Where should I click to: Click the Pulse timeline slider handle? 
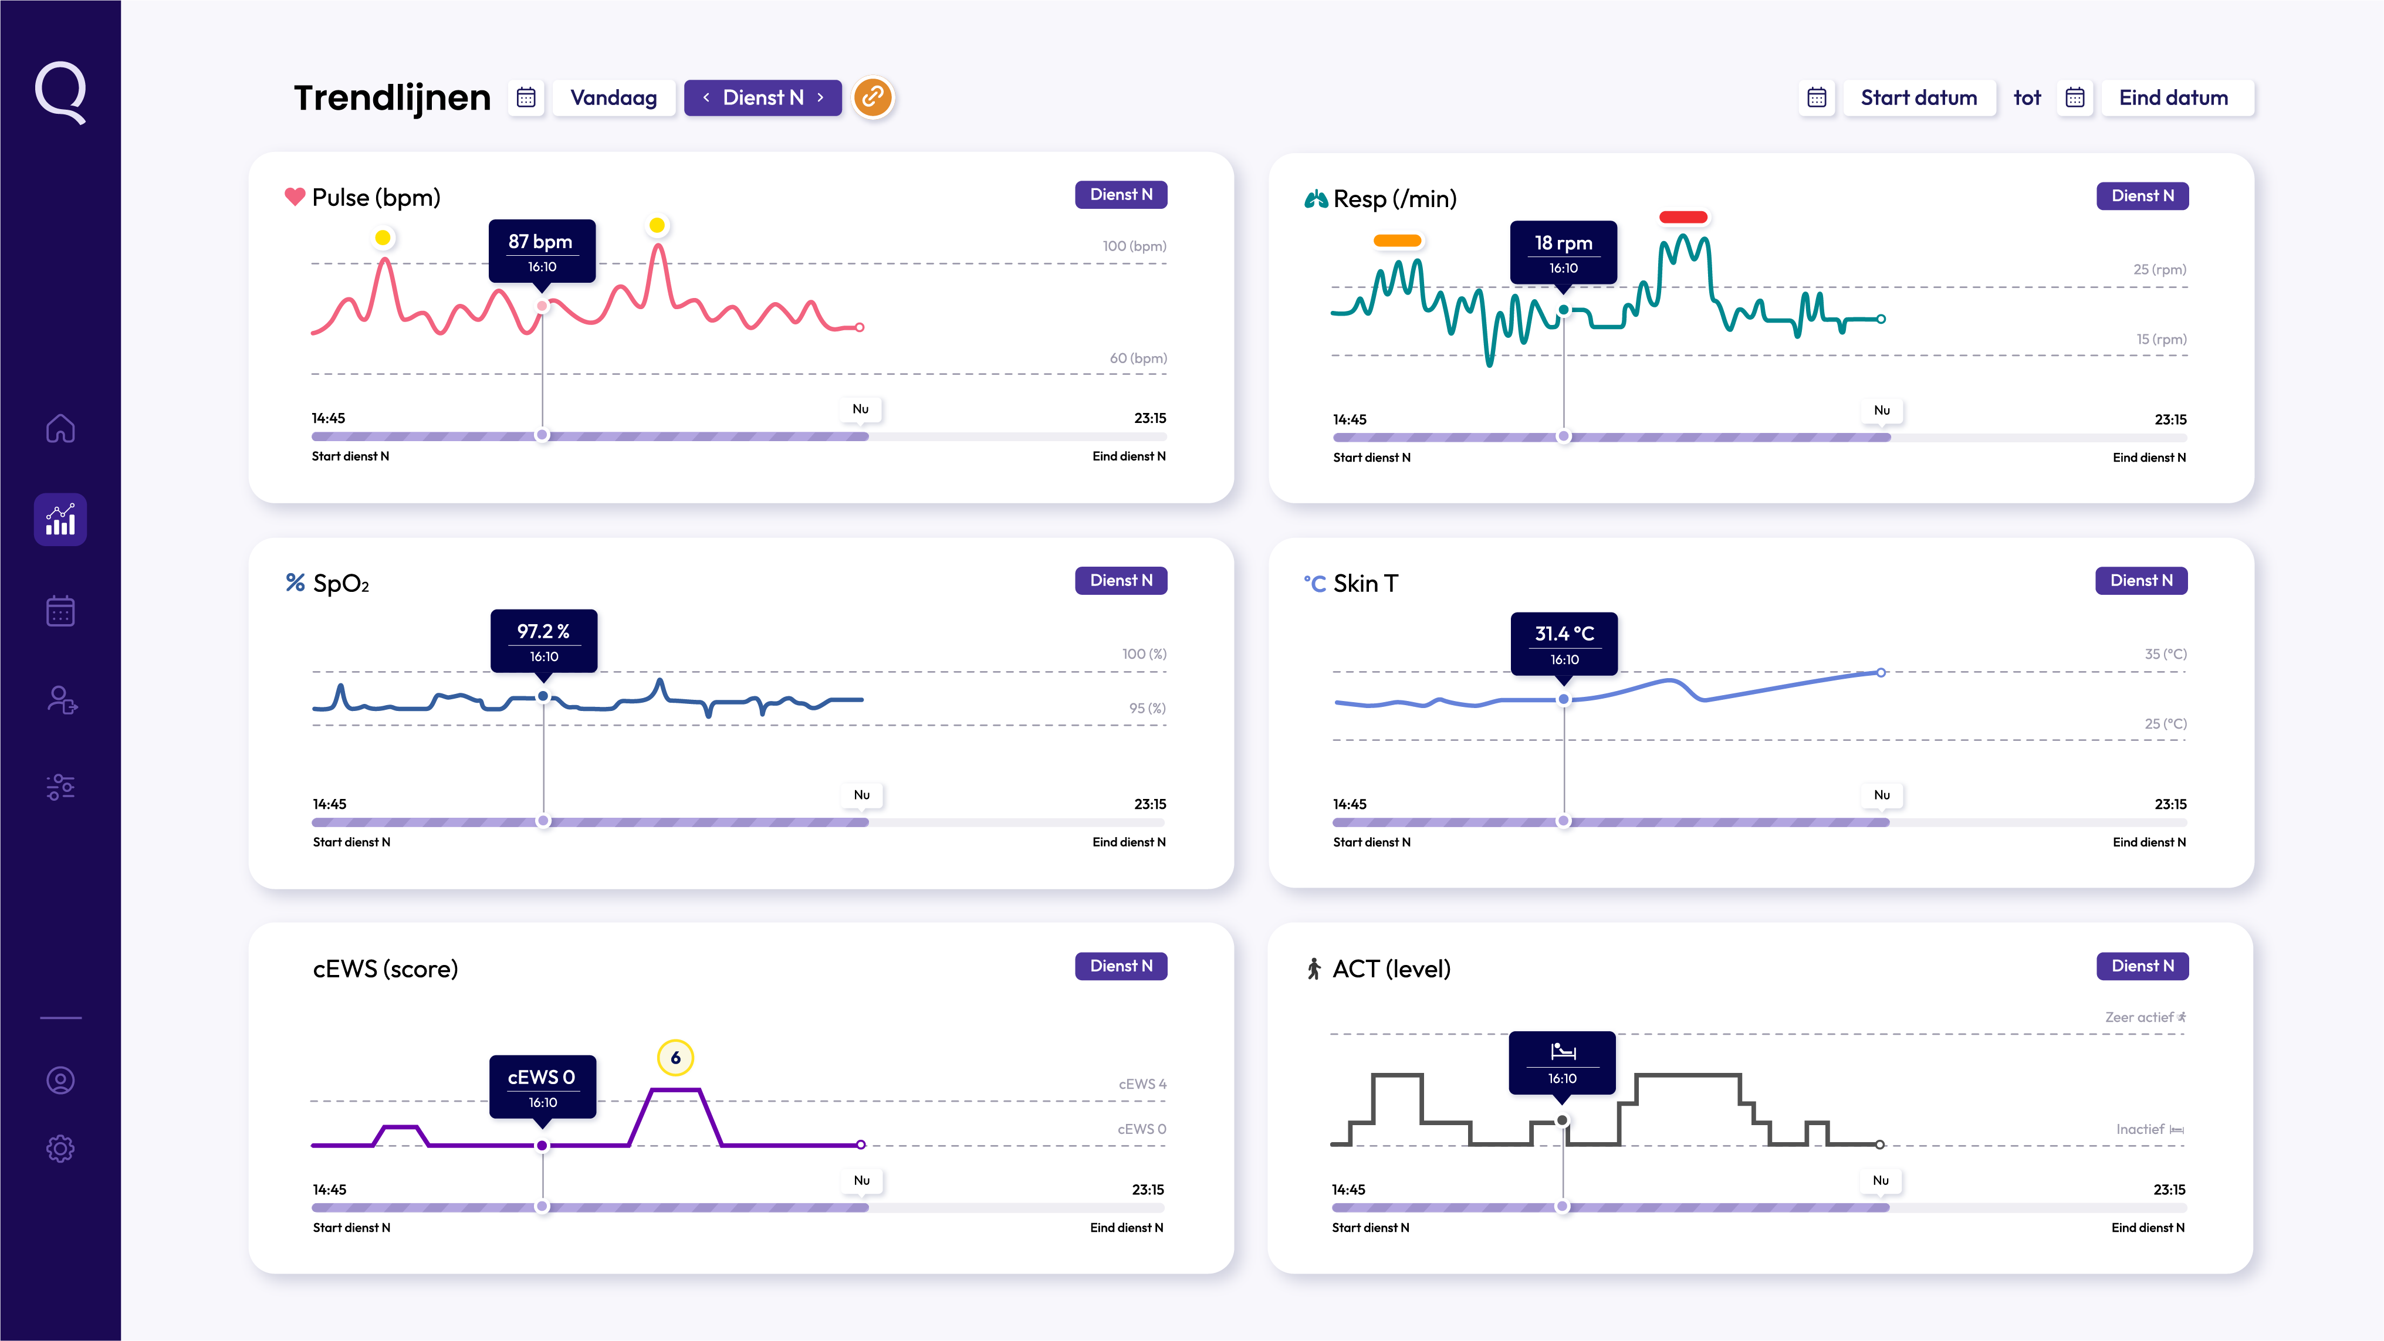[x=542, y=435]
